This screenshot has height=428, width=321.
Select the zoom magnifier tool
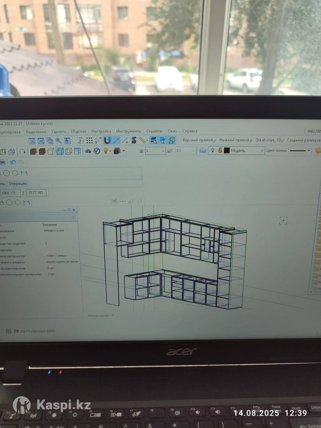point(58,141)
